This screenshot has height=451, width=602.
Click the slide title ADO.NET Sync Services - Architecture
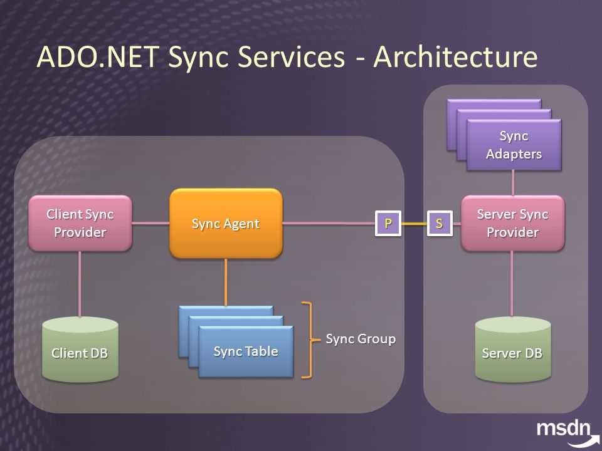(287, 57)
